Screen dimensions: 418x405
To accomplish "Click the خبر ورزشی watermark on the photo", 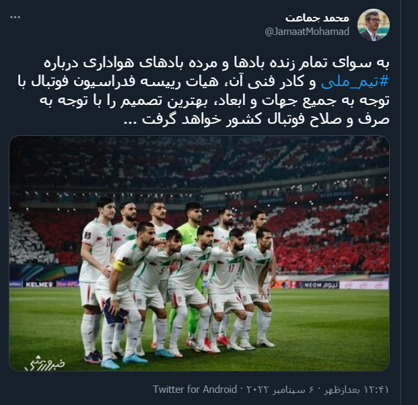I will [x=44, y=363].
